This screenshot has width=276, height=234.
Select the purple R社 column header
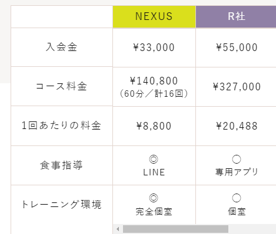click(x=236, y=16)
